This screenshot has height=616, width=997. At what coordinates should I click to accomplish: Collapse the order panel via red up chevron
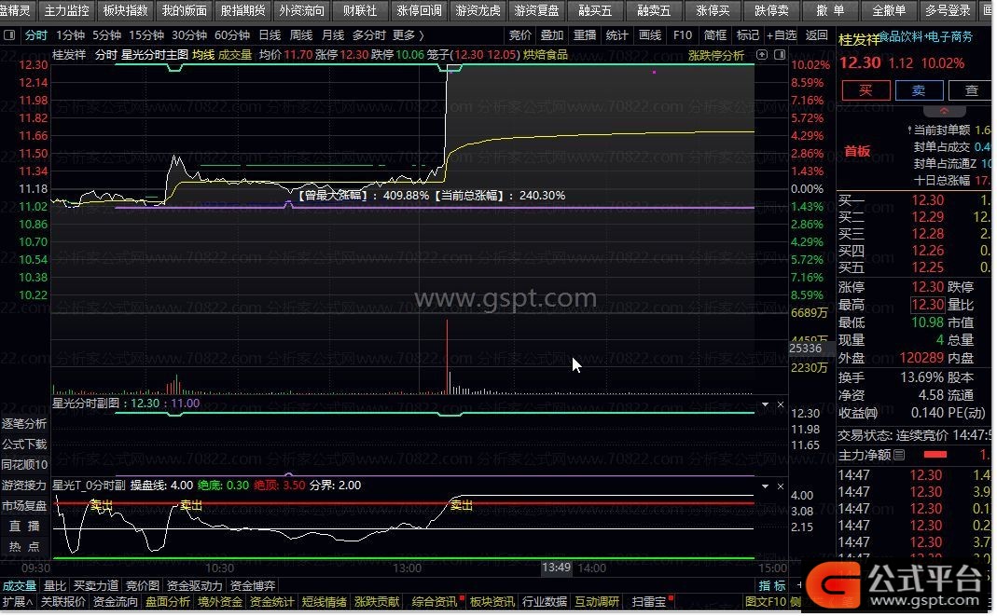pyautogui.click(x=945, y=111)
